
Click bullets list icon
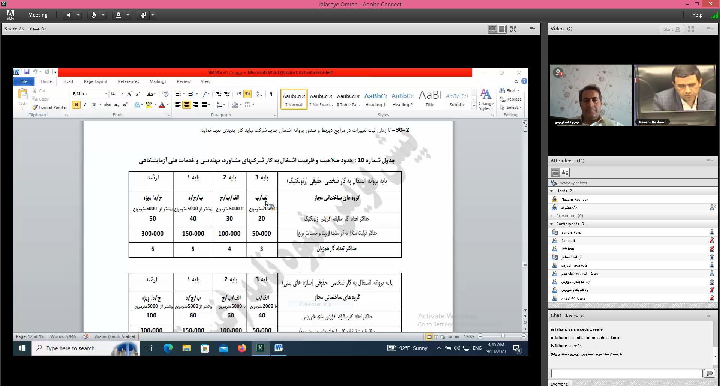click(178, 94)
